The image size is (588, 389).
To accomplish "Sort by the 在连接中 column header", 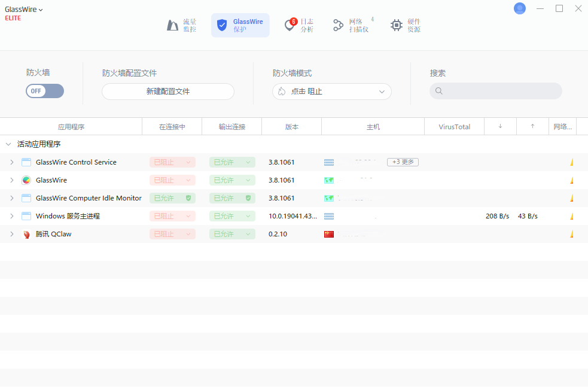I will [x=172, y=127].
